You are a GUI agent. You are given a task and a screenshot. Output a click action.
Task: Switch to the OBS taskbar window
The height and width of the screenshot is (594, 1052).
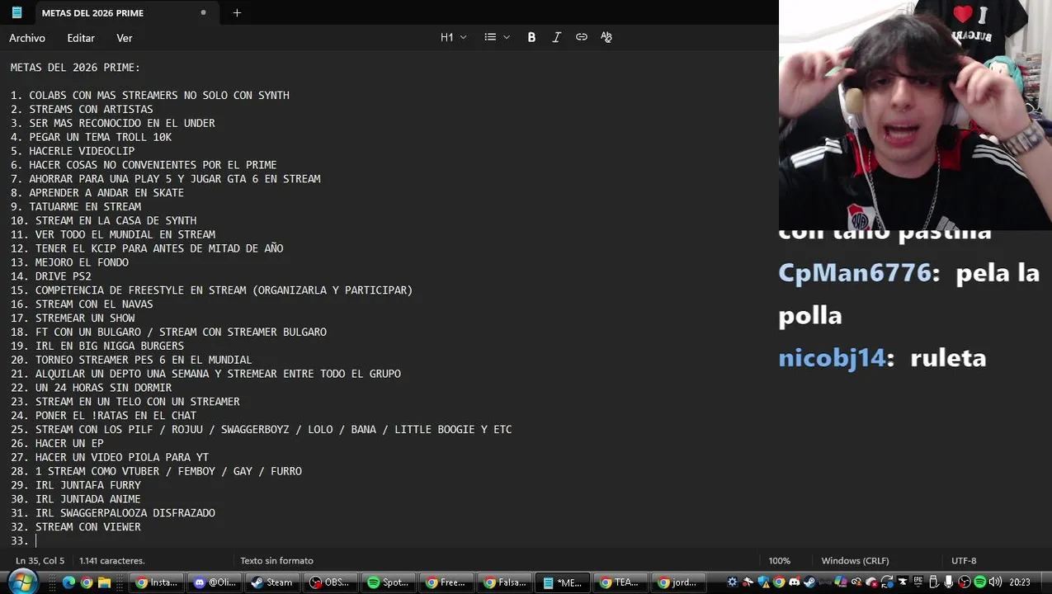[330, 582]
